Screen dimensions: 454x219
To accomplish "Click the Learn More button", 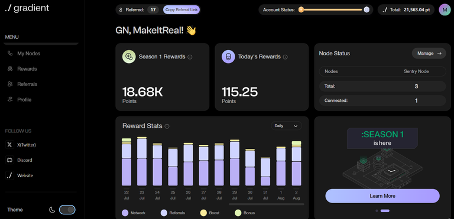I will pyautogui.click(x=382, y=196).
